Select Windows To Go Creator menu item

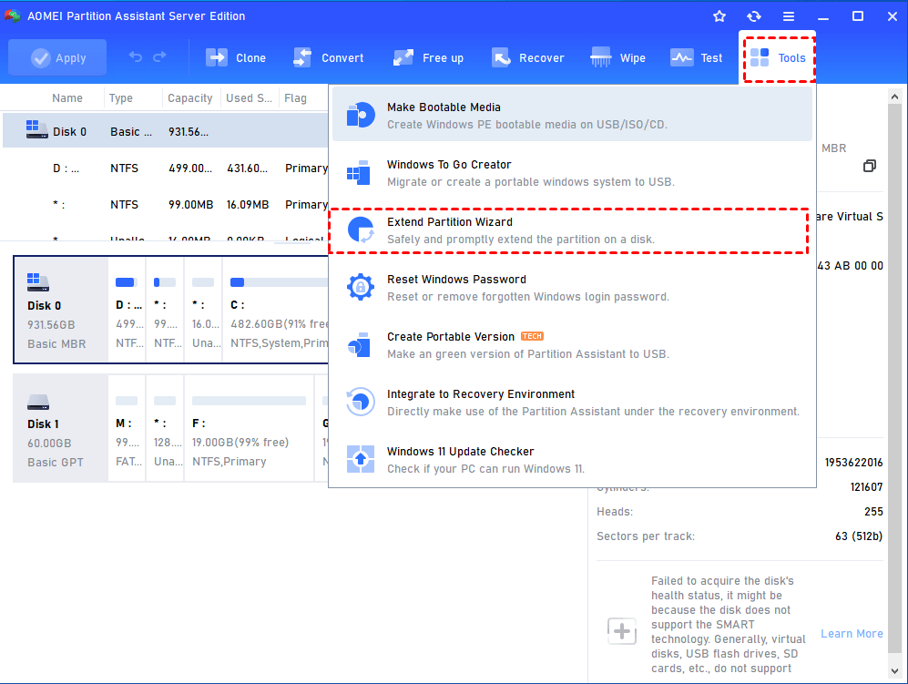tap(572, 172)
